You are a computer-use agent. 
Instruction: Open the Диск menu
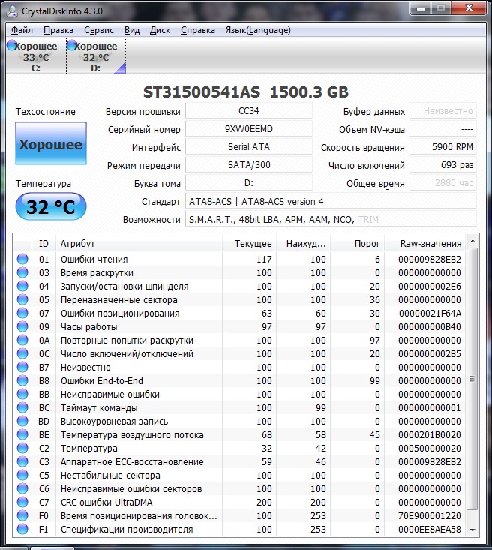160,30
